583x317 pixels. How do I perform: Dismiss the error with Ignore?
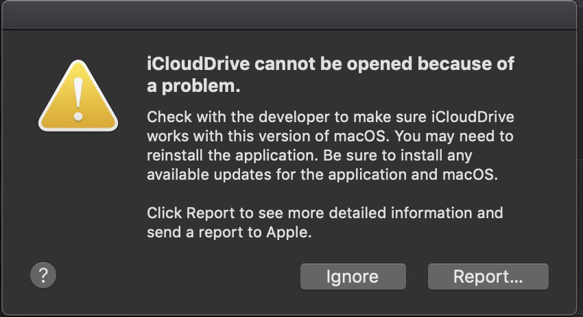coord(353,277)
